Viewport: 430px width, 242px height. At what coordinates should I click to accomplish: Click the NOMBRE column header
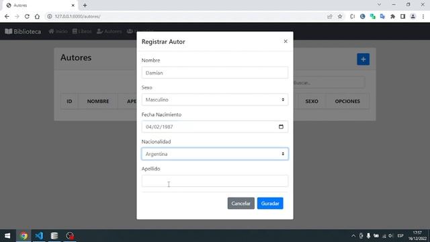click(x=98, y=102)
